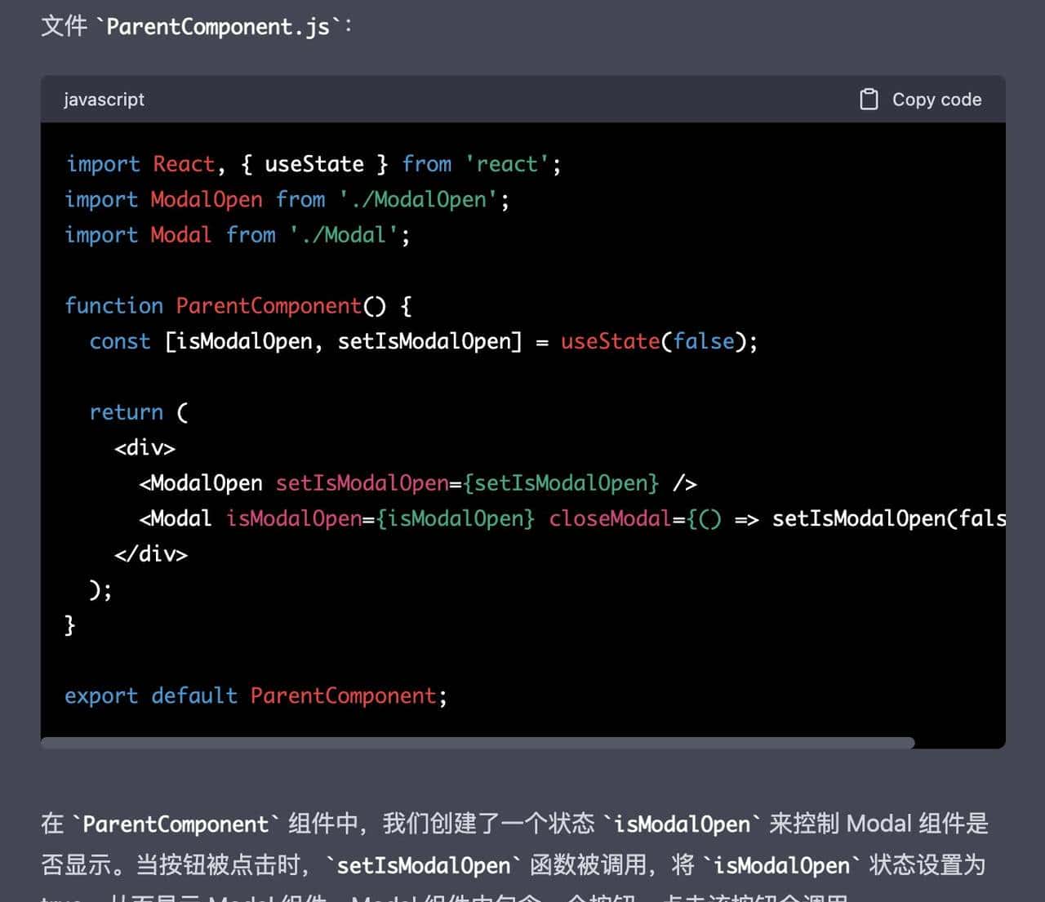The height and width of the screenshot is (902, 1045).
Task: Click the isModalOpen prop on Modal tag
Action: (294, 519)
